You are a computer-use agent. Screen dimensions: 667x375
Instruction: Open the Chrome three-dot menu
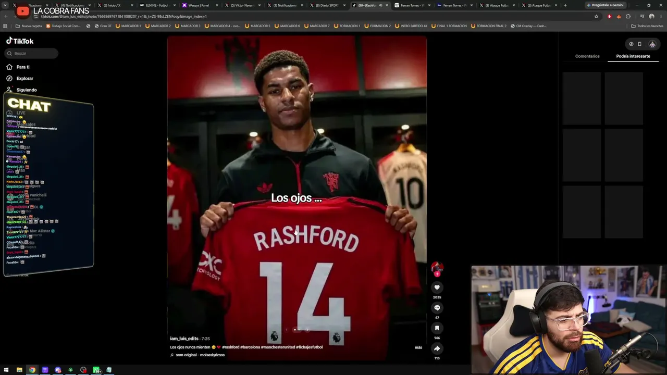661,16
